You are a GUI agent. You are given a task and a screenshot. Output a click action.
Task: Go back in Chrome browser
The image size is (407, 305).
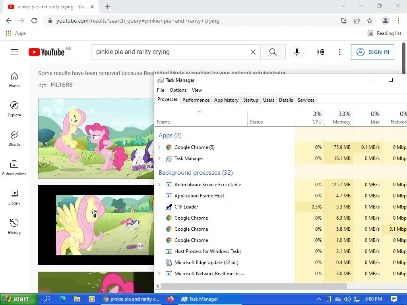pyautogui.click(x=9, y=21)
